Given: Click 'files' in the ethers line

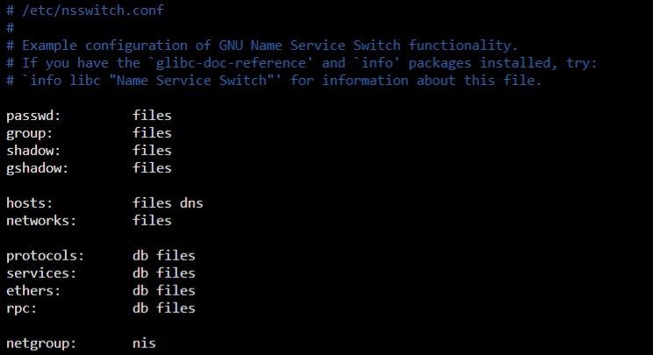Looking at the screenshot, I should 176,290.
